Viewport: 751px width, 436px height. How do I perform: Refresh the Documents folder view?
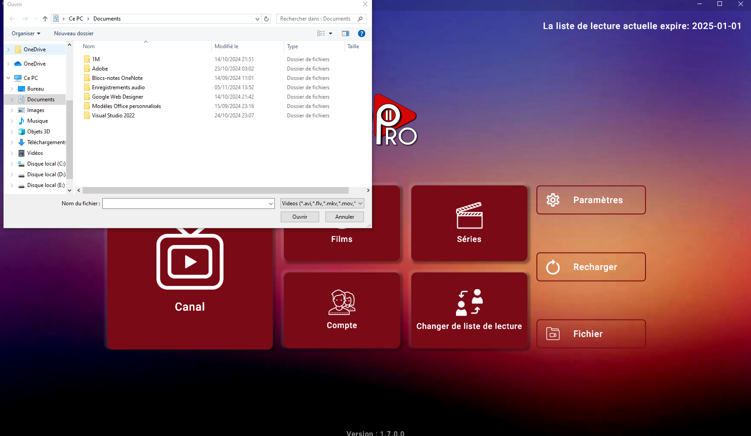coord(266,19)
